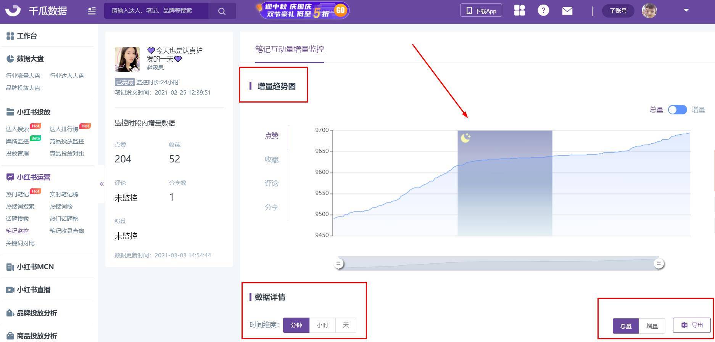This screenshot has height=342, width=715.
Task: Click the search magnifier icon
Action: [222, 11]
